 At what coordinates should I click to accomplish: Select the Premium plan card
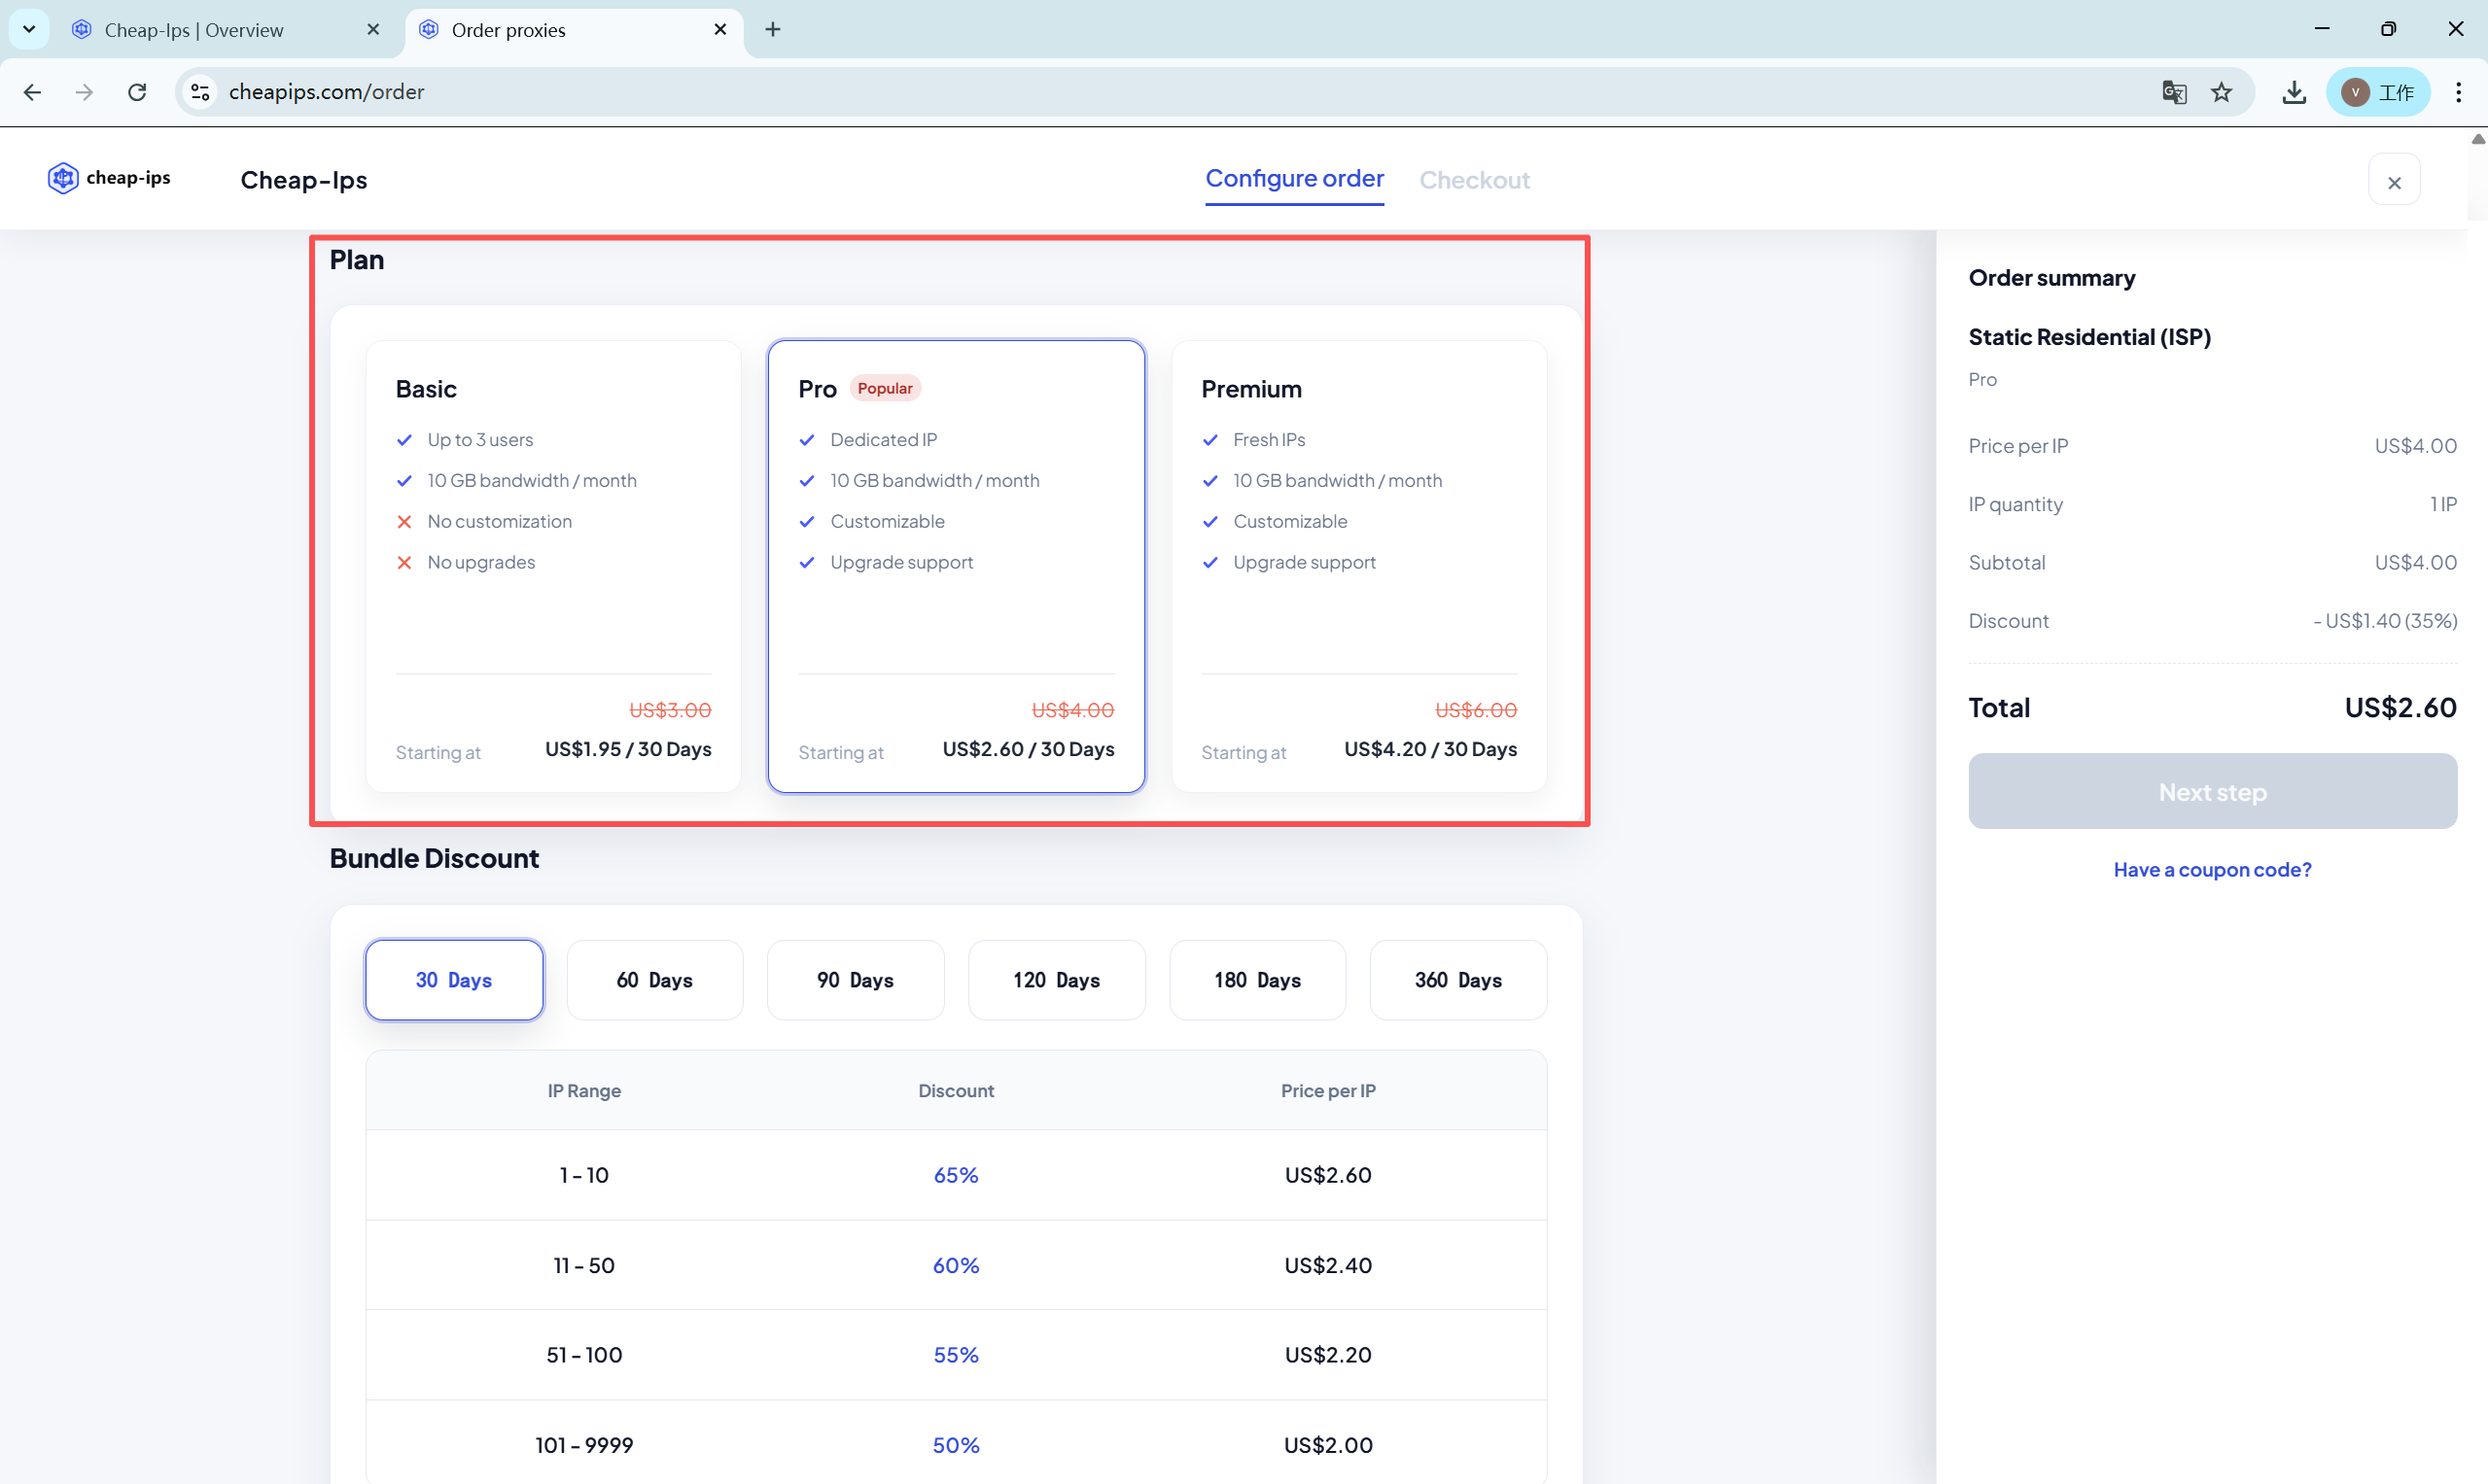click(x=1358, y=566)
